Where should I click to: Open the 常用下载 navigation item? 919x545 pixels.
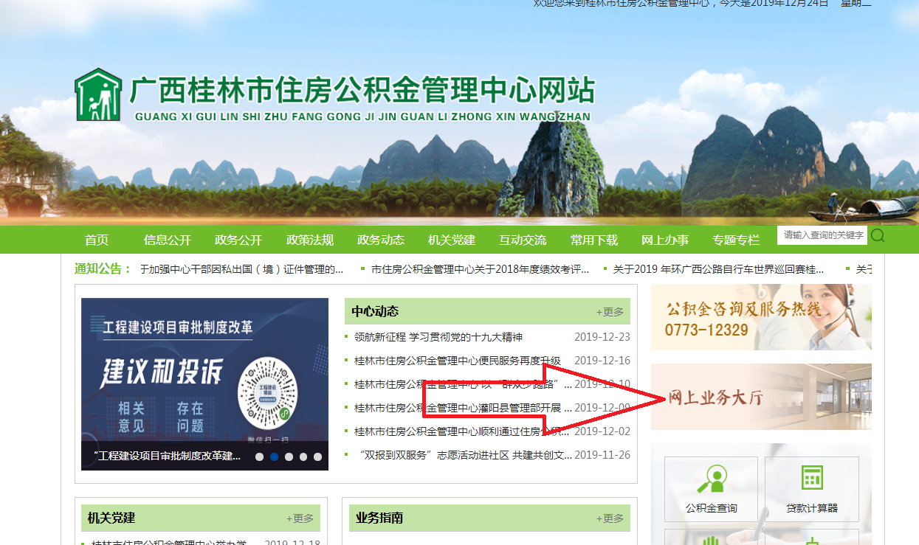[593, 240]
